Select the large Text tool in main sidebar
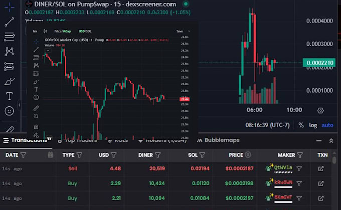Image resolution: width=341 pixels, height=210 pixels. 9,96
